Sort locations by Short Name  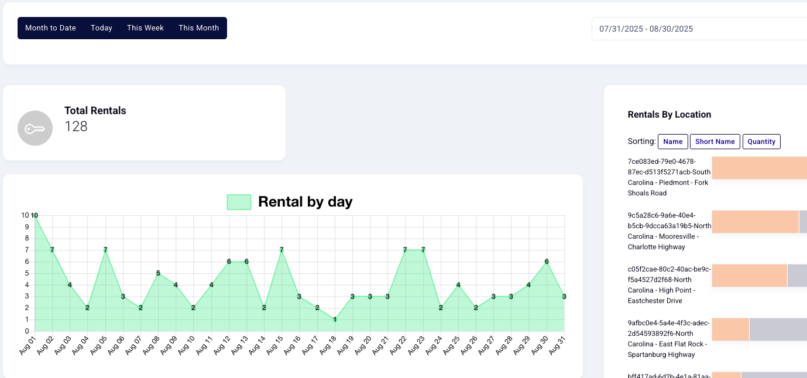(x=715, y=142)
